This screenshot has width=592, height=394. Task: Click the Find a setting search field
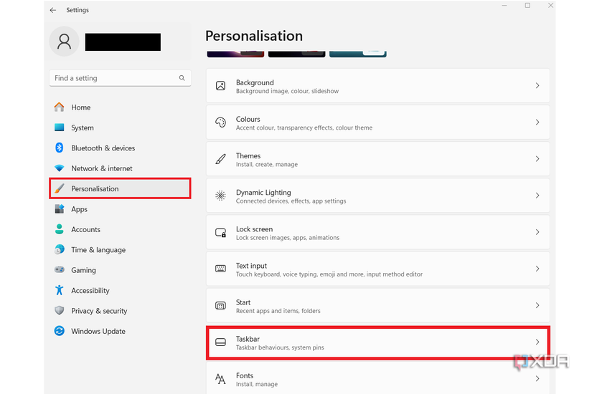pos(113,78)
